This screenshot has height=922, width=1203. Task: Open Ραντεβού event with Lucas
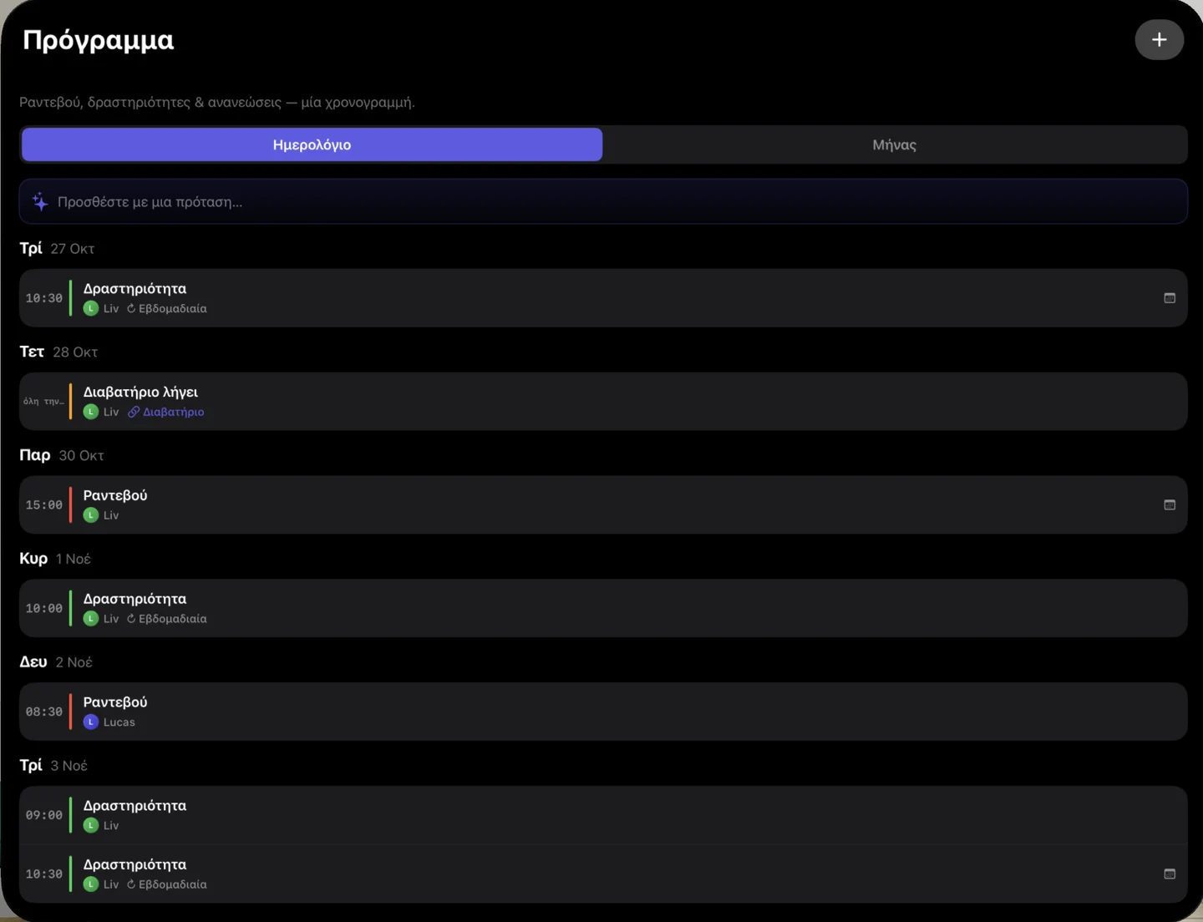(603, 712)
